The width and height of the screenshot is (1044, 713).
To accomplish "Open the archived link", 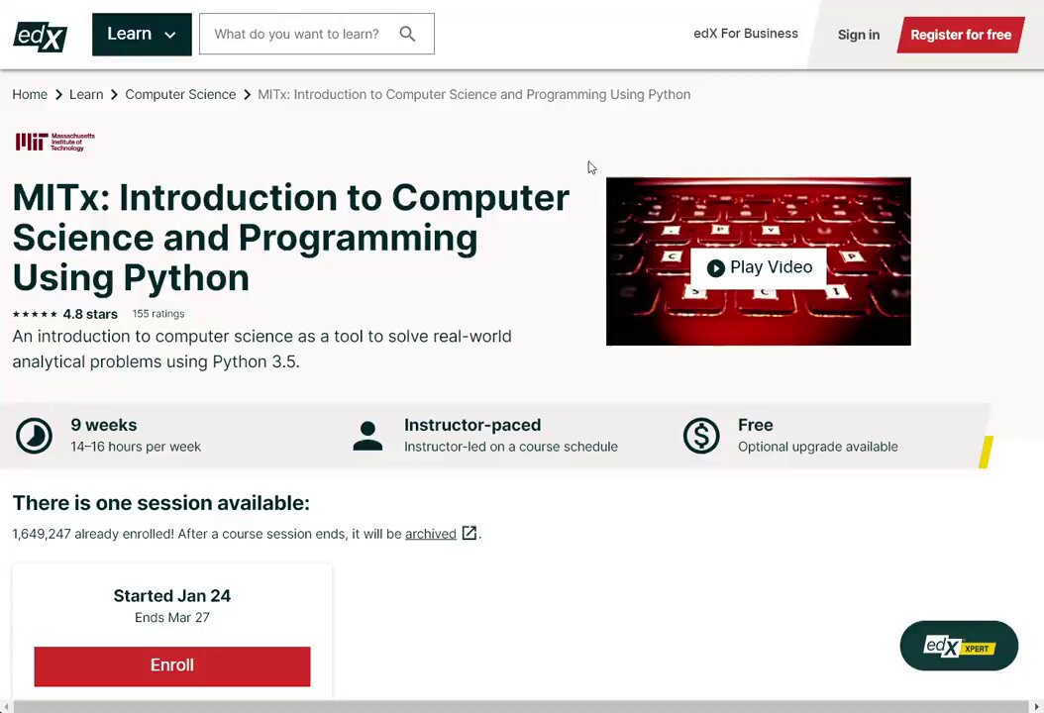I will coord(431,534).
